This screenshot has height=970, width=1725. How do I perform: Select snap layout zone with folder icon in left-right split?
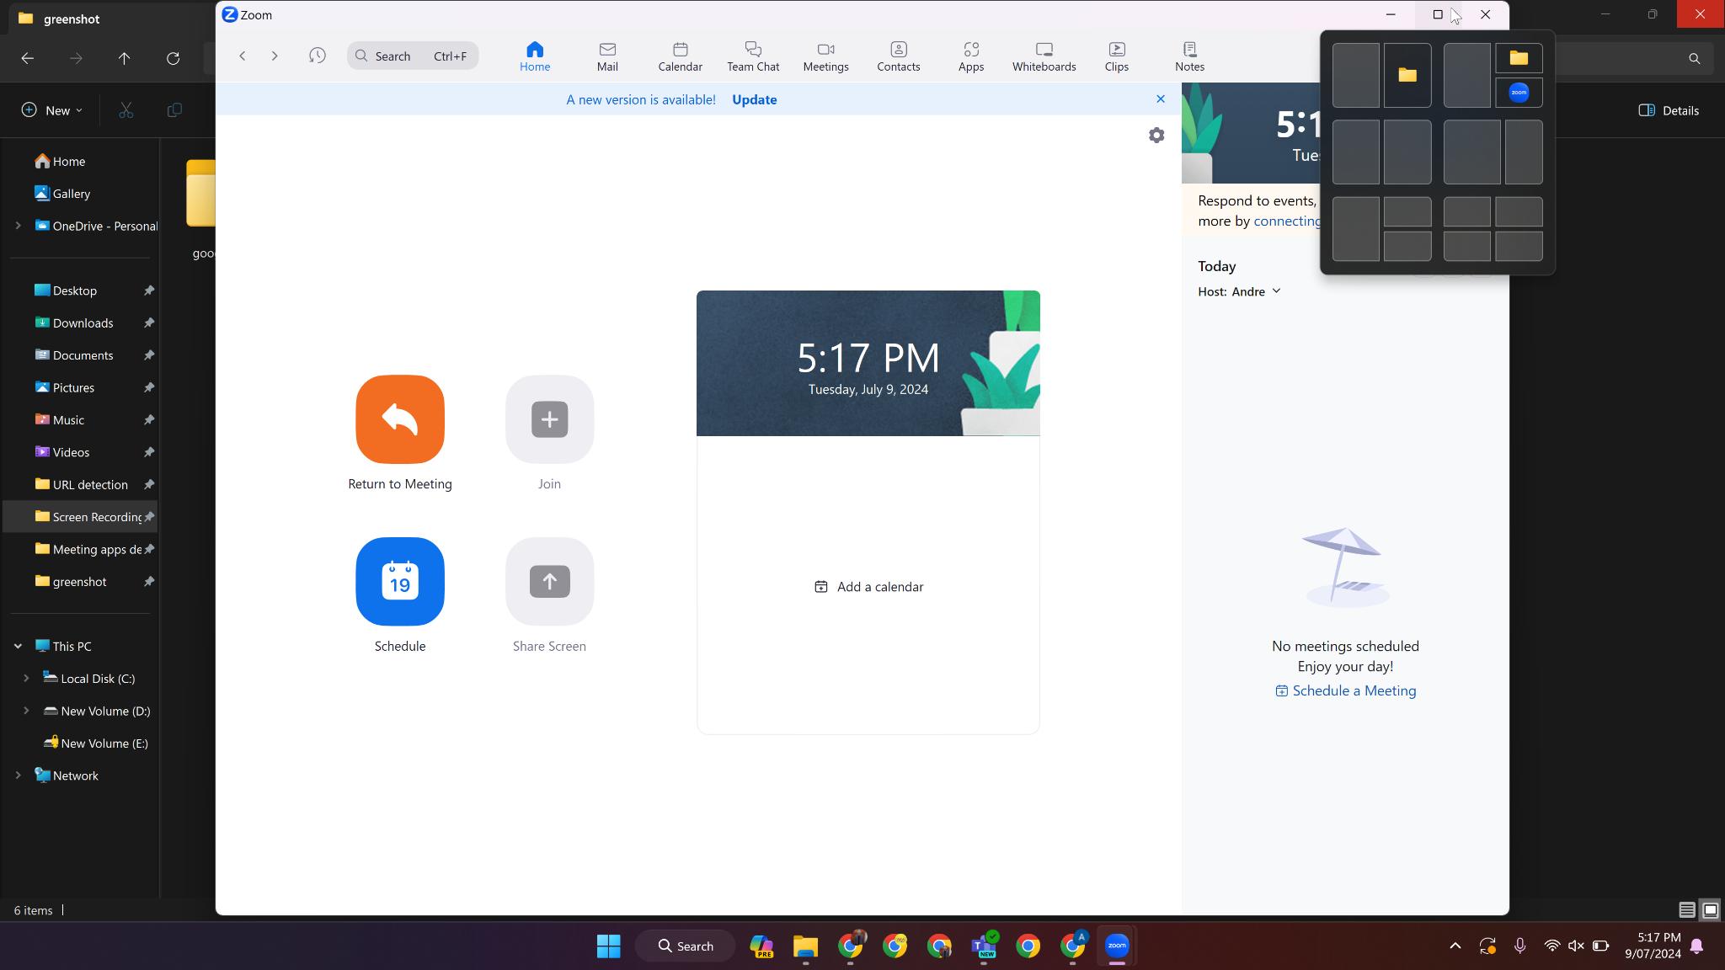click(1407, 75)
